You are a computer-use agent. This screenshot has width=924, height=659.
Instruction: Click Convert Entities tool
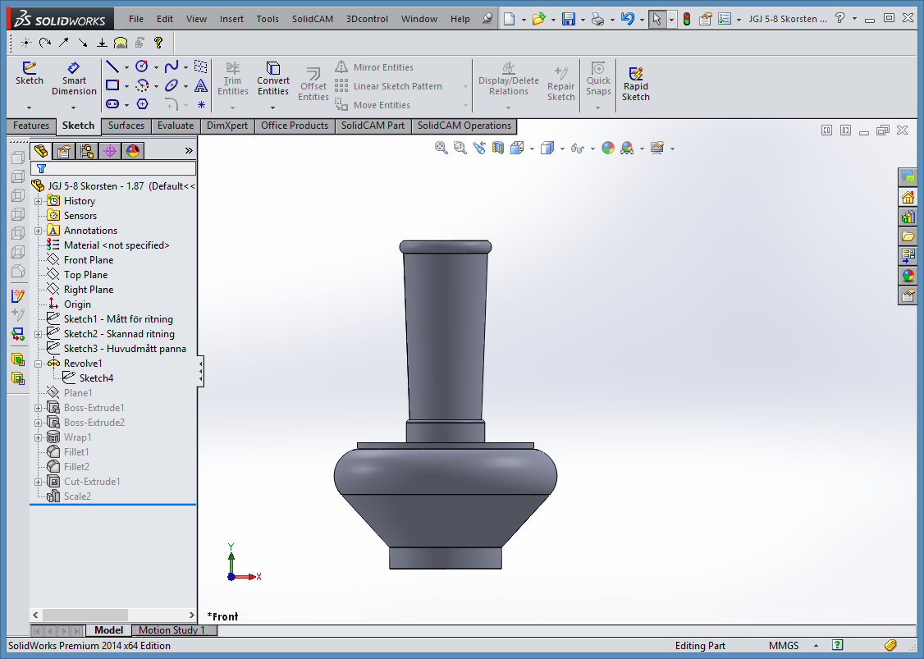pos(272,79)
